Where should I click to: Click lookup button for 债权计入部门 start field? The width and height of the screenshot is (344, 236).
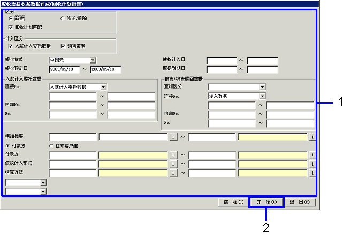point(173,164)
